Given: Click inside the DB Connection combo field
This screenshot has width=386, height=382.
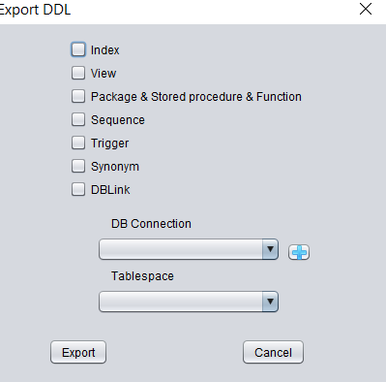Looking at the screenshot, I should click(189, 249).
